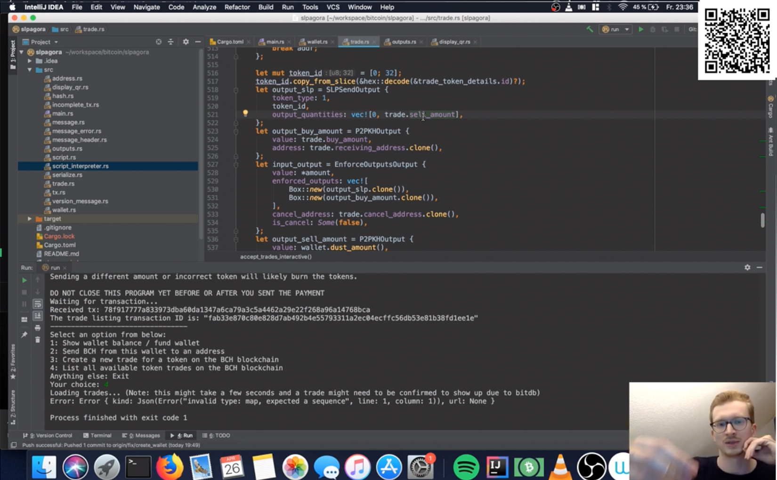Click the editor vertical scrollbar thumb
The image size is (777, 480).
762,220
